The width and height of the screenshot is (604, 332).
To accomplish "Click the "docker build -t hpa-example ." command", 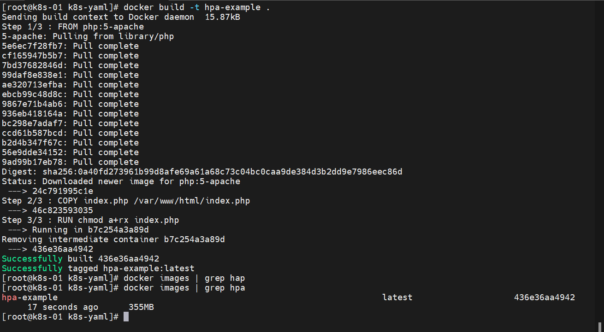I will [197, 7].
